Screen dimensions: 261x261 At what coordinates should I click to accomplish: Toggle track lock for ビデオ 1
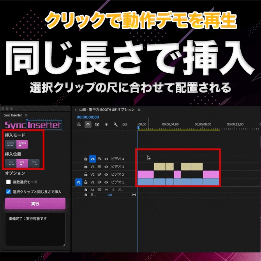click(86, 182)
